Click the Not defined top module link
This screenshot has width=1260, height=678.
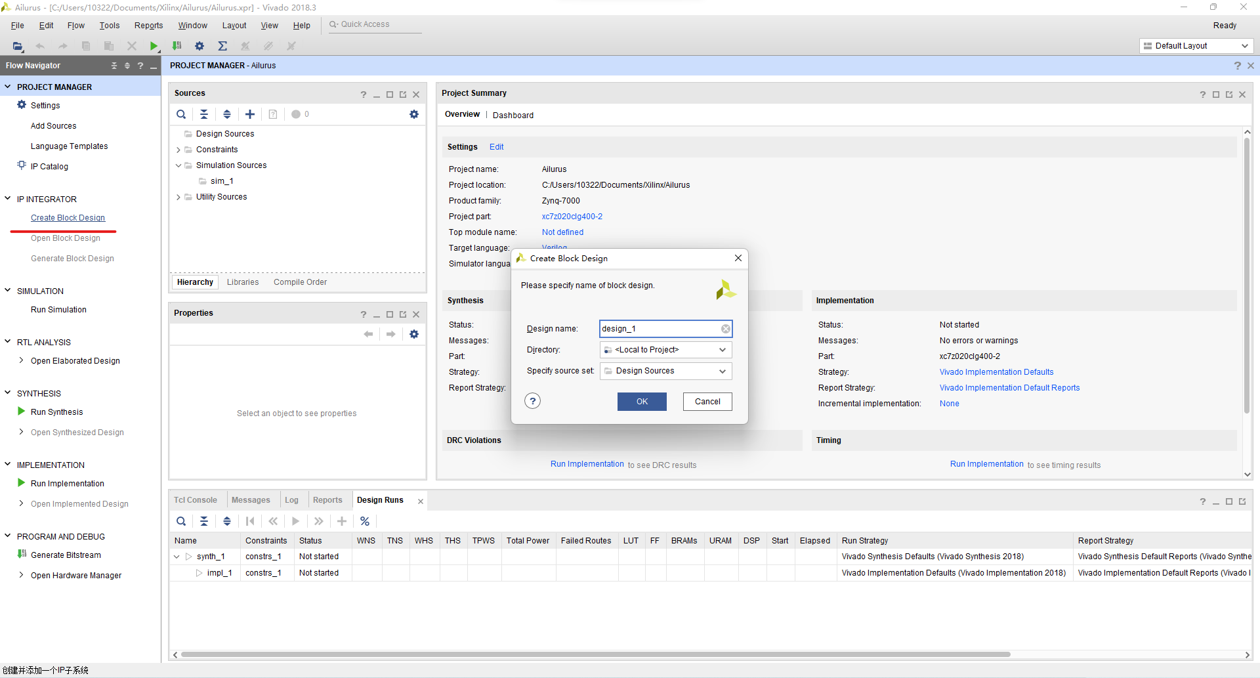[x=562, y=232]
